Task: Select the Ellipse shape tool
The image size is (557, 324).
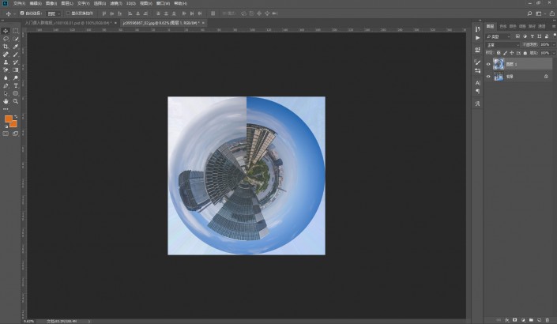Action: tap(16, 93)
